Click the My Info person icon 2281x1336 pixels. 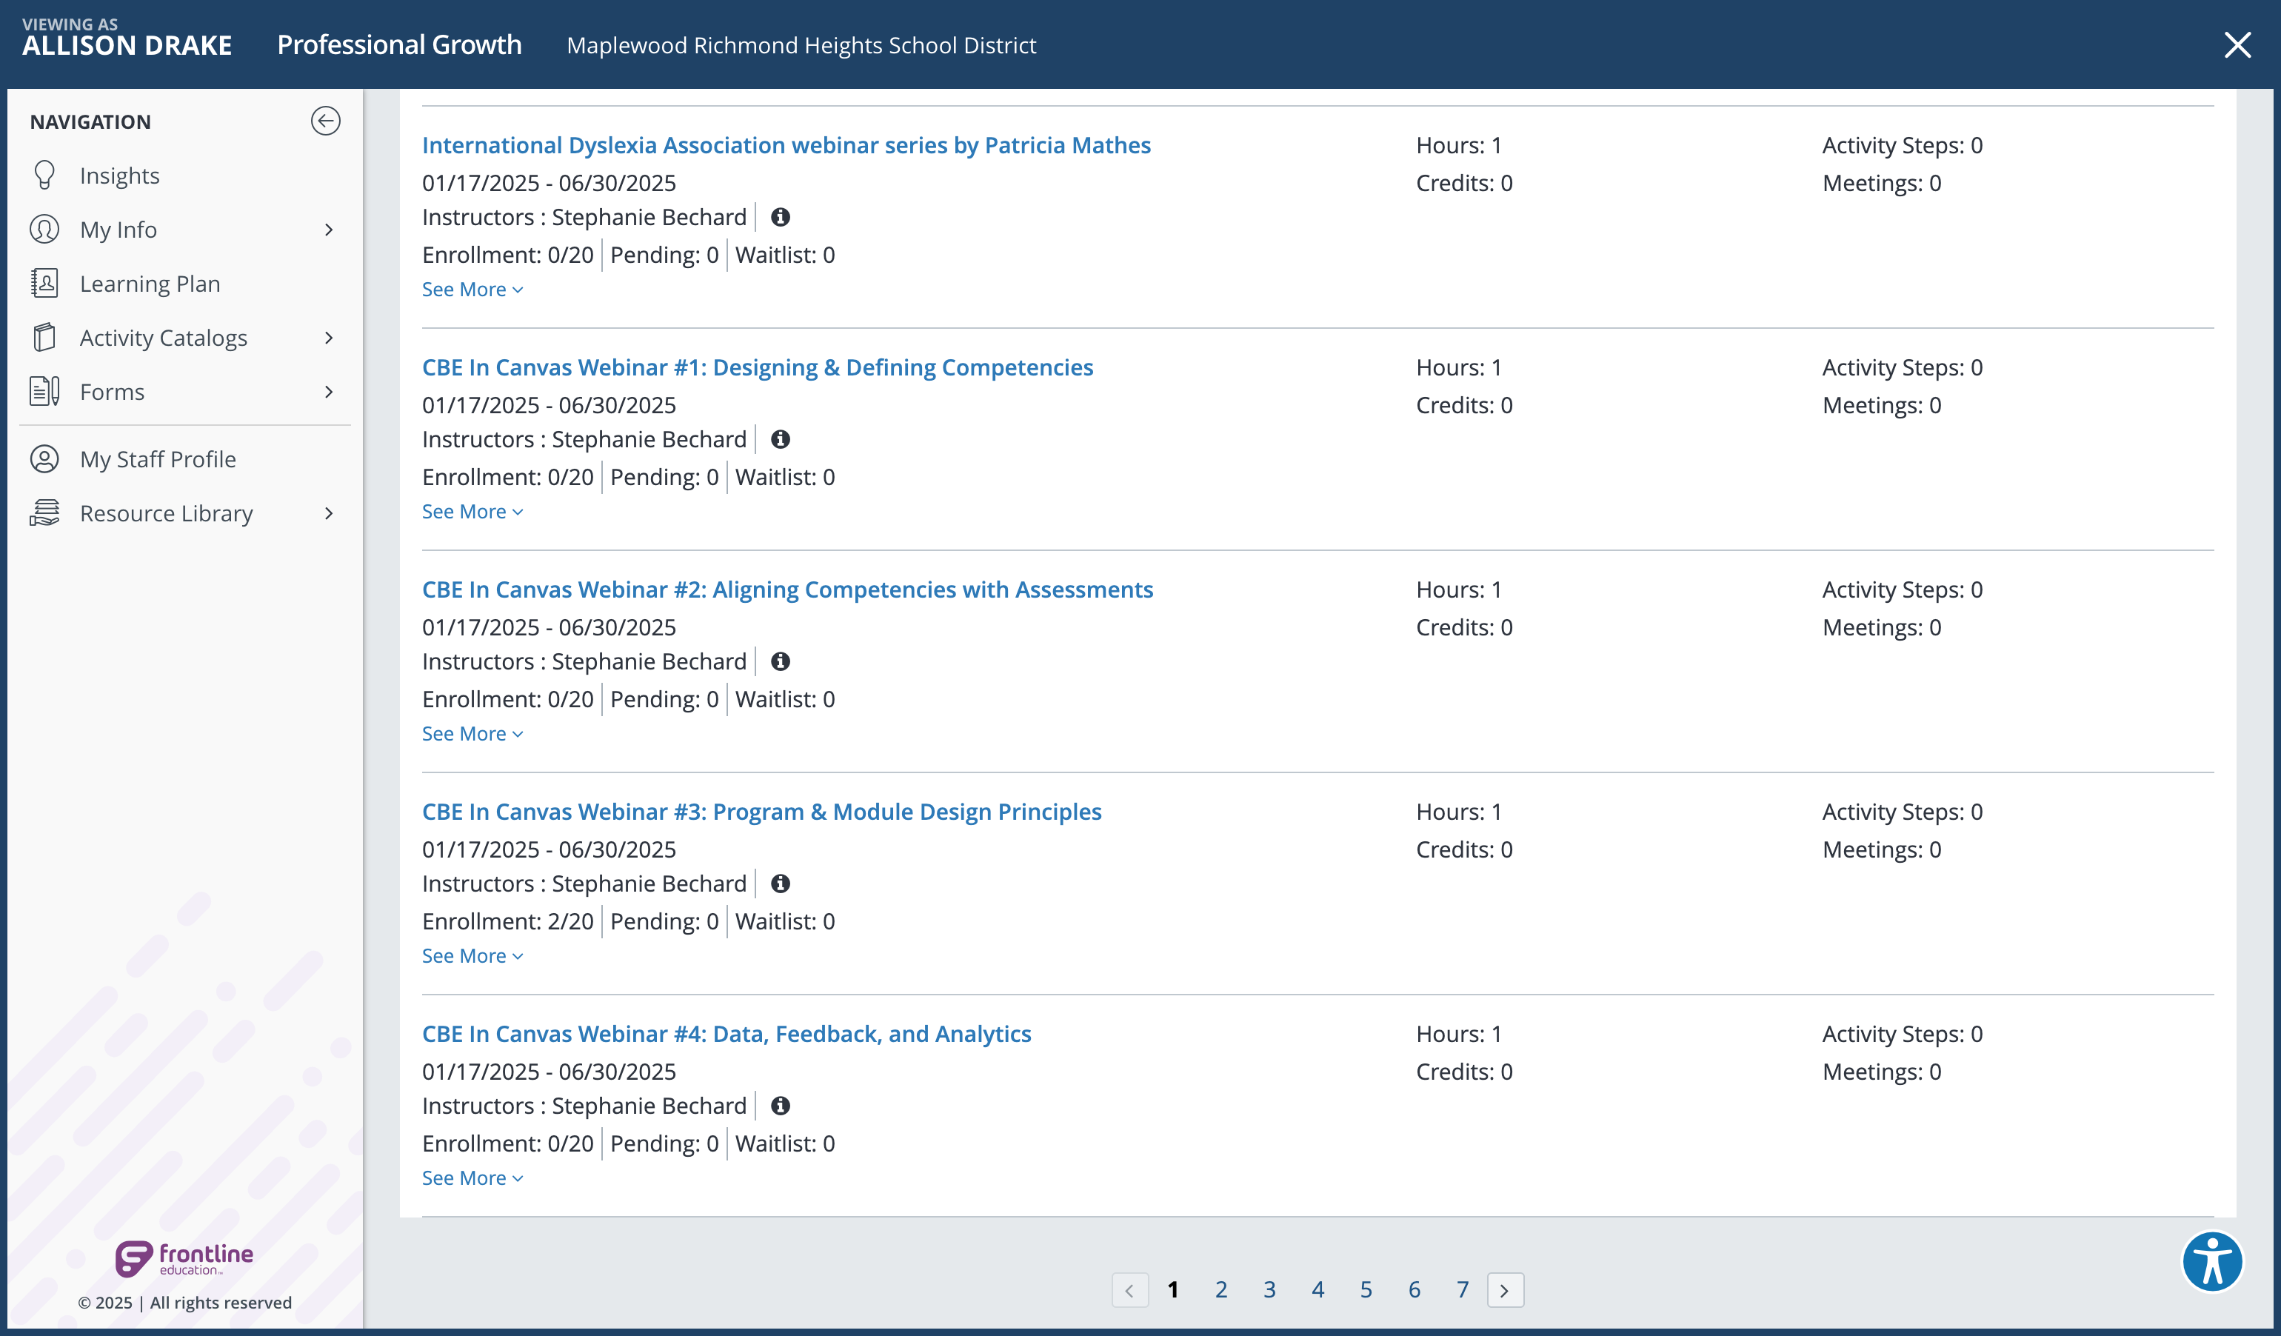44,229
